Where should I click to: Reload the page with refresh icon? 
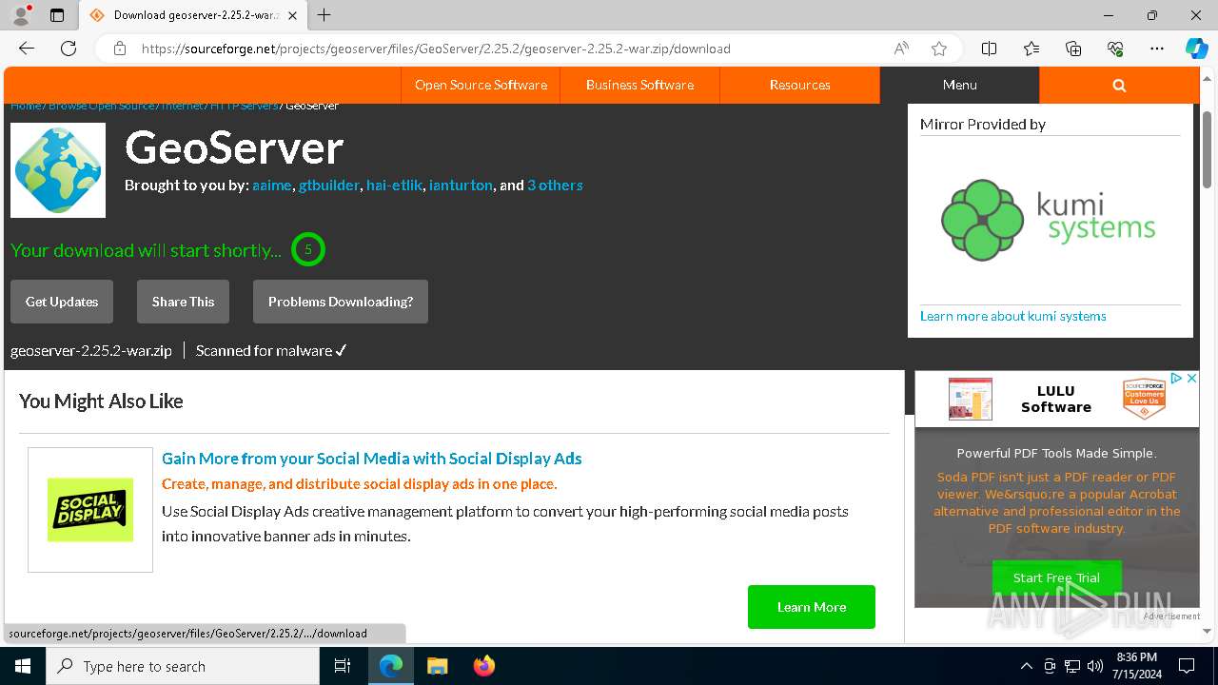point(69,49)
